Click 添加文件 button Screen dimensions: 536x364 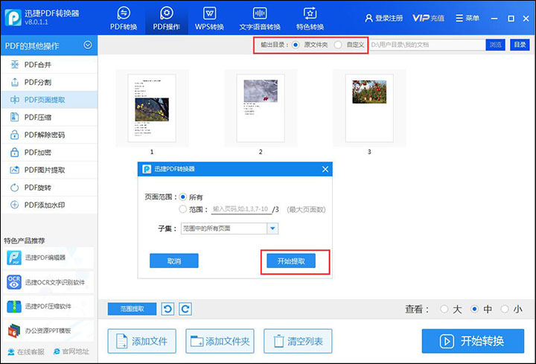click(x=142, y=341)
